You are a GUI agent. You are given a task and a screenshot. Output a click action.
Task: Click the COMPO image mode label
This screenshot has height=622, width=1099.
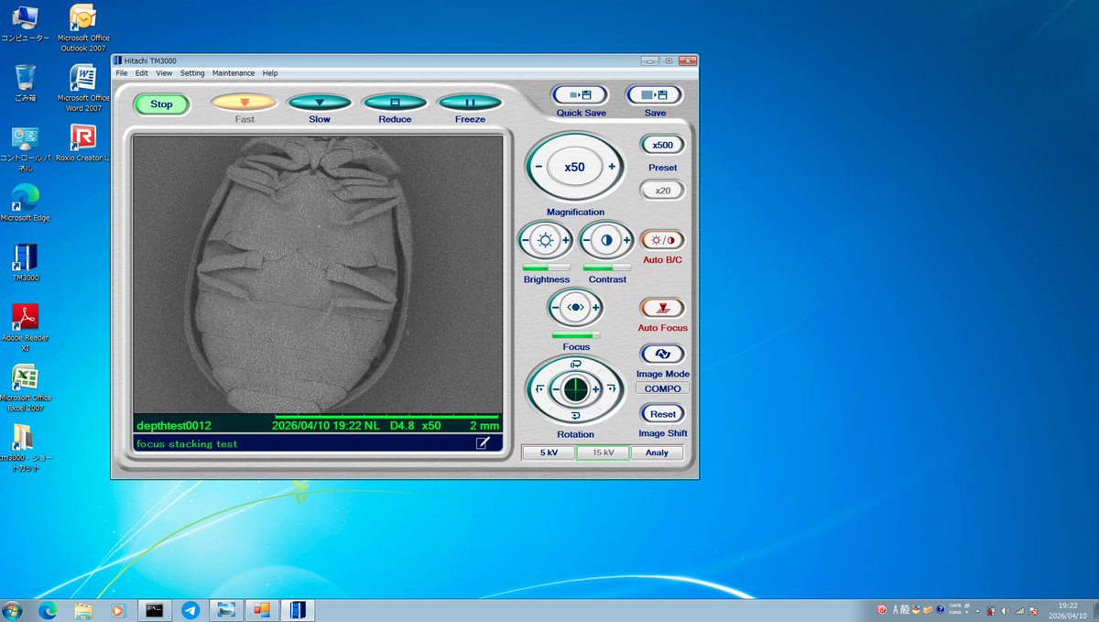[662, 388]
